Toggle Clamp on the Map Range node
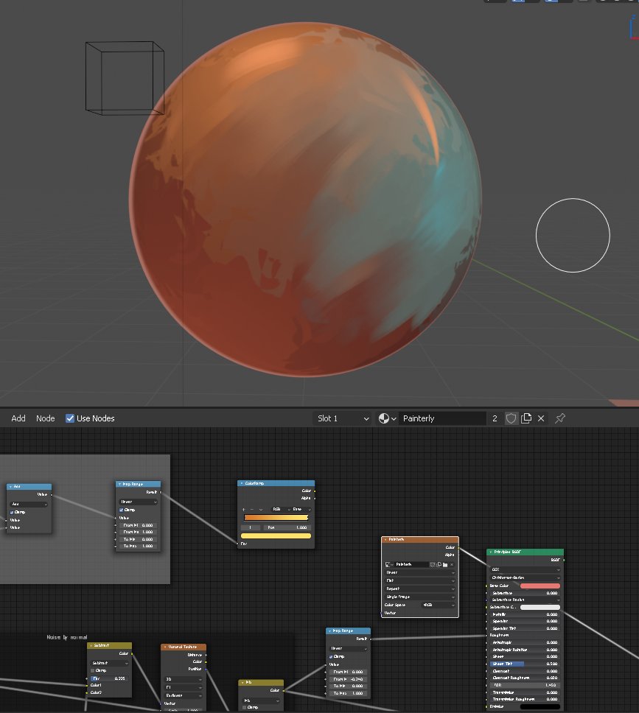 122,510
